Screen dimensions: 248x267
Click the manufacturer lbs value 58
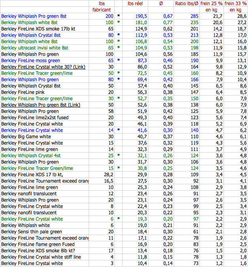click(x=111, y=111)
